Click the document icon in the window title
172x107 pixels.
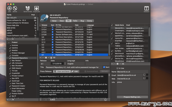click(x=65, y=4)
